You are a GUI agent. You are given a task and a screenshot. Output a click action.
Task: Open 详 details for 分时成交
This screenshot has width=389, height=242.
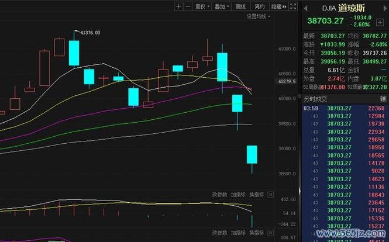[383, 99]
